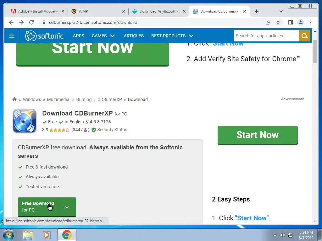Open a new tab with plus button

pos(257,11)
